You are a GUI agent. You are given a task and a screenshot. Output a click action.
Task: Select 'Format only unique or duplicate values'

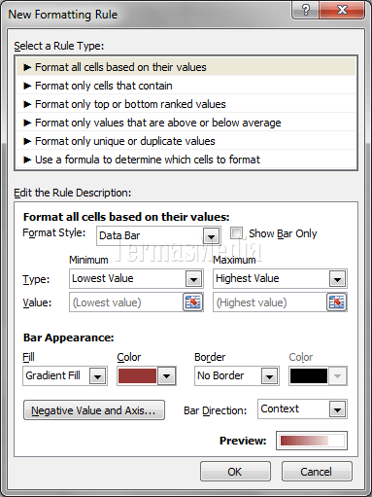pyautogui.click(x=186, y=141)
